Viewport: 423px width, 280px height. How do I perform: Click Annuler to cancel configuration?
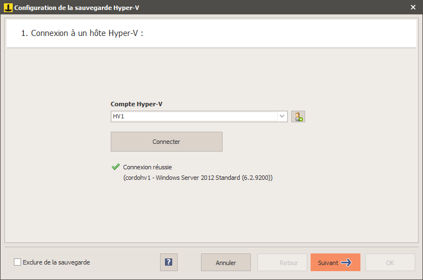(226, 262)
